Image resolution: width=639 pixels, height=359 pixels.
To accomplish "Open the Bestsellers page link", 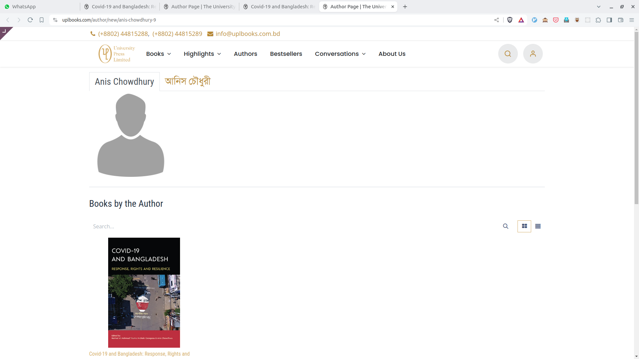I will click(286, 54).
